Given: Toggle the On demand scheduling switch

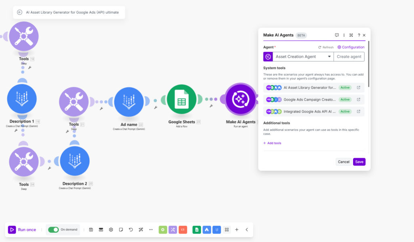Looking at the screenshot, I should point(53,229).
